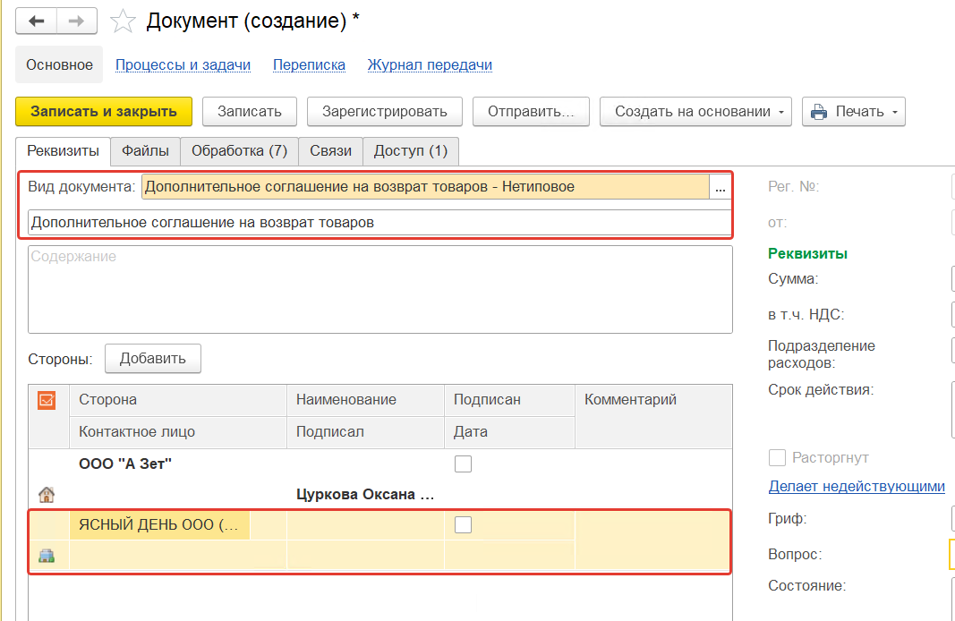Image resolution: width=955 pixels, height=621 pixels.
Task: Click the car icon beside ЯСНЫЙ ДЕНЬ row
Action: click(46, 556)
